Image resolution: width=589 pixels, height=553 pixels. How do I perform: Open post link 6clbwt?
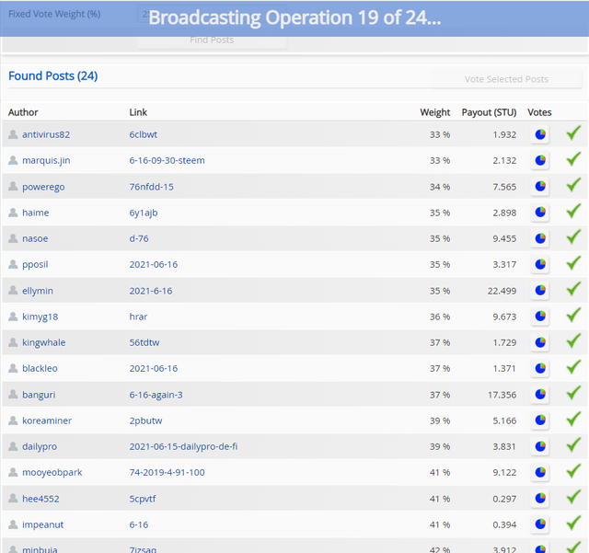point(144,134)
